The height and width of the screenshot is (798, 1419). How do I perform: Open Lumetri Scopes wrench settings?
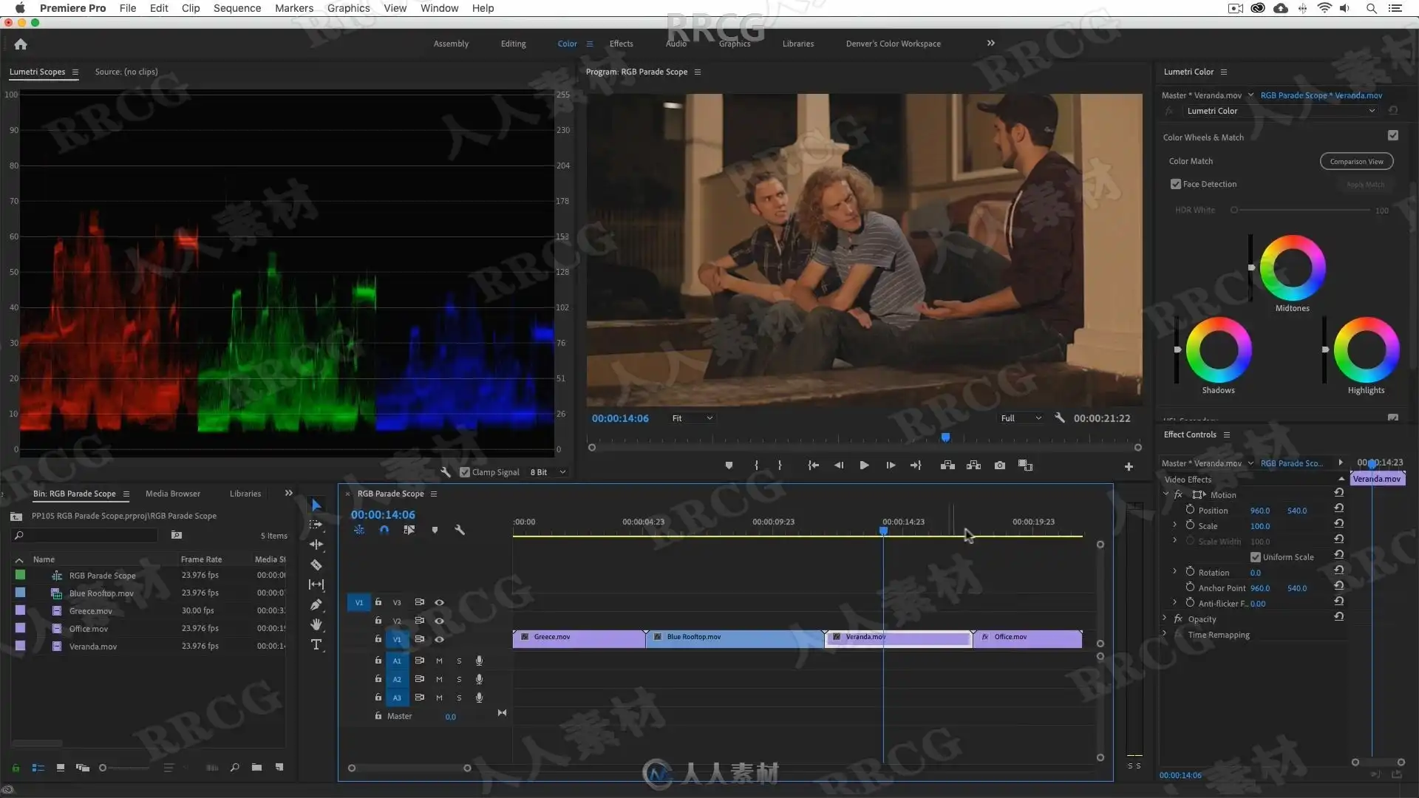[x=446, y=472]
